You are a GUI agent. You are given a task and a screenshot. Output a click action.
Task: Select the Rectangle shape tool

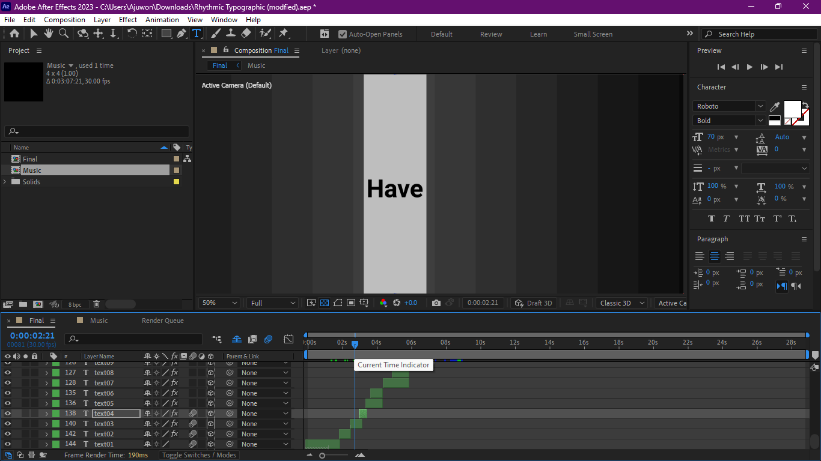pos(166,34)
